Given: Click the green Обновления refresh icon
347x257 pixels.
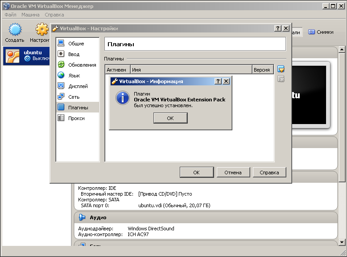Looking at the screenshot, I should click(x=61, y=64).
